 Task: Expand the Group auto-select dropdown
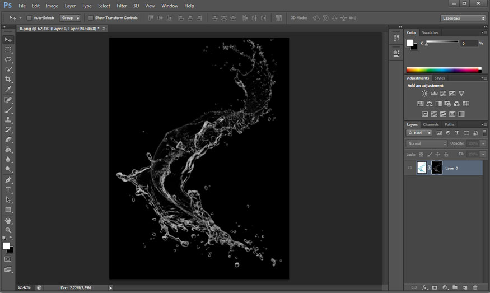tap(71, 18)
